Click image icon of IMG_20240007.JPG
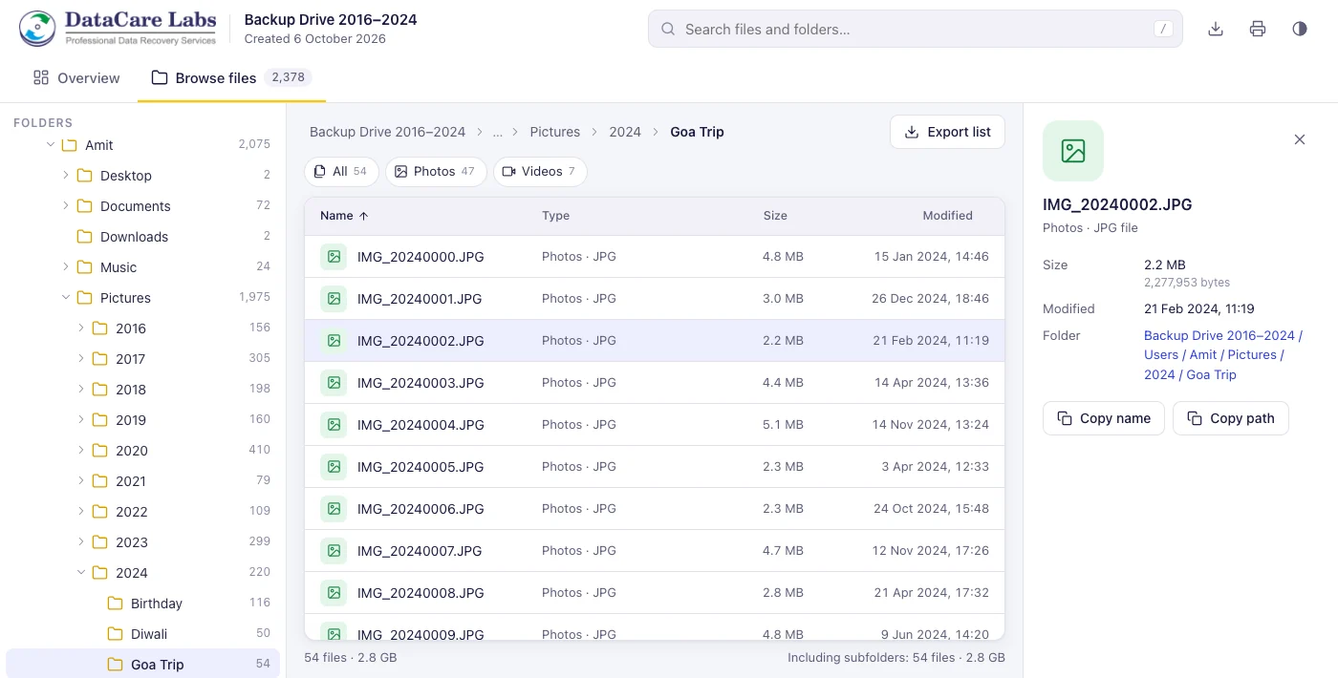This screenshot has width=1338, height=678. pyautogui.click(x=334, y=551)
